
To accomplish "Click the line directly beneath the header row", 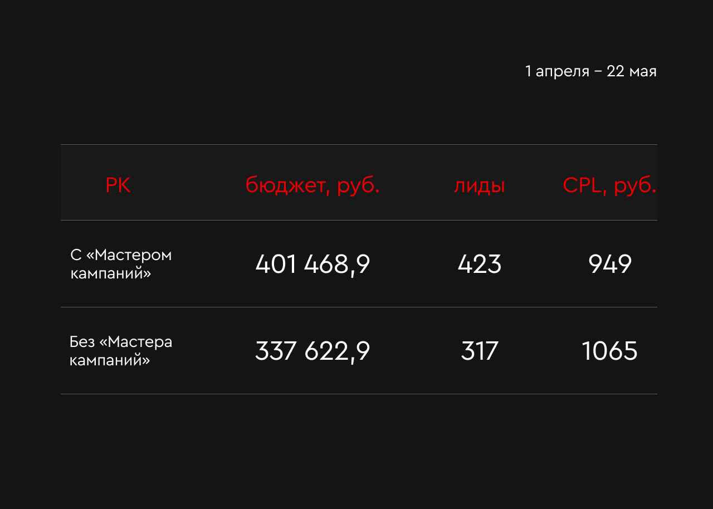I will 359,221.
